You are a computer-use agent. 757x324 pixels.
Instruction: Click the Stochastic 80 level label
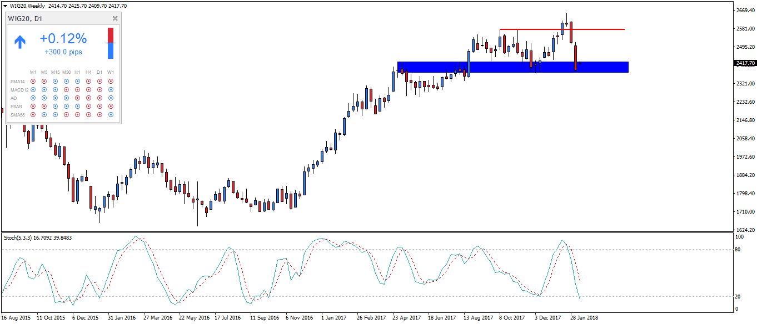point(738,250)
